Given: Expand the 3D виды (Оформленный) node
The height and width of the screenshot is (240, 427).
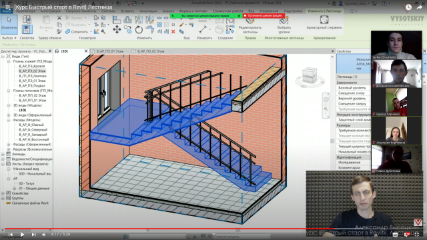Looking at the screenshot, I should [x=9, y=115].
